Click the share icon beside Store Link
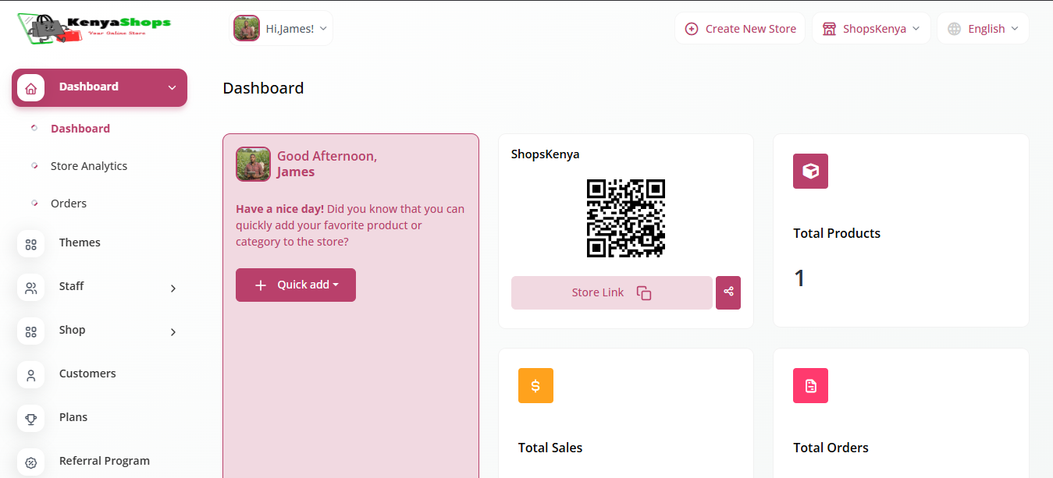Image resolution: width=1053 pixels, height=478 pixels. coord(727,292)
